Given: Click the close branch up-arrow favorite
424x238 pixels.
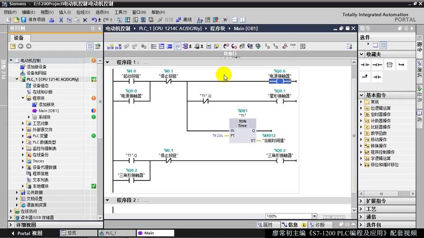Looking at the screenshot, I should click(x=365, y=77).
